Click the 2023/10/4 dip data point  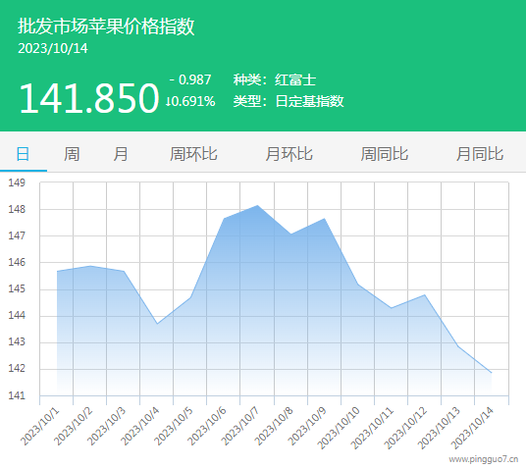click(x=157, y=324)
